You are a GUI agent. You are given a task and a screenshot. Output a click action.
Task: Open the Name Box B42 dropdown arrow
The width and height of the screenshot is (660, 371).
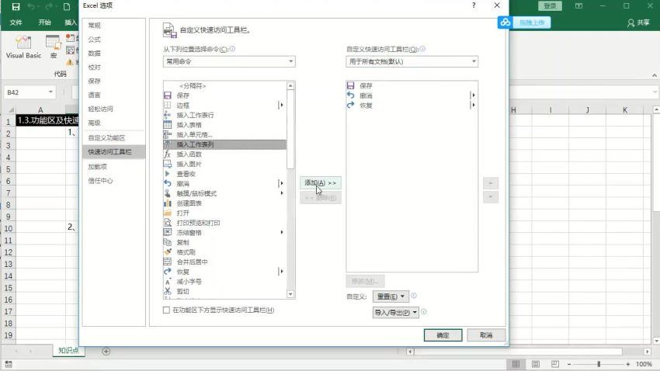tap(50, 92)
